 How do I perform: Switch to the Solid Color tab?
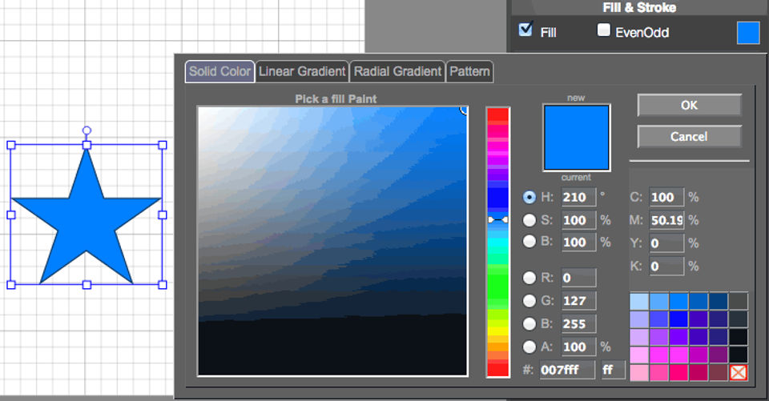click(219, 71)
